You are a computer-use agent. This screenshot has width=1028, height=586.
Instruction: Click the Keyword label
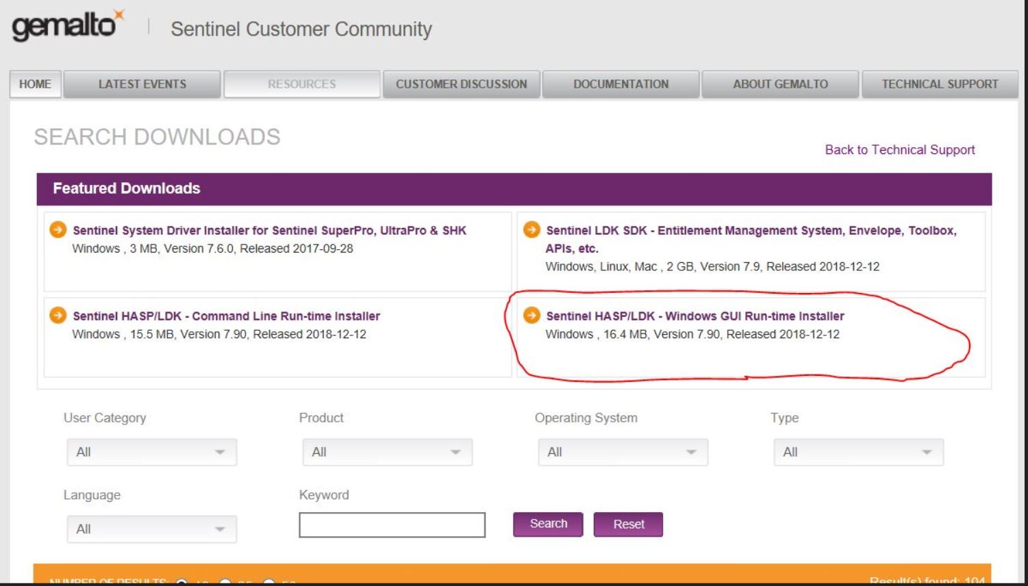(x=324, y=495)
